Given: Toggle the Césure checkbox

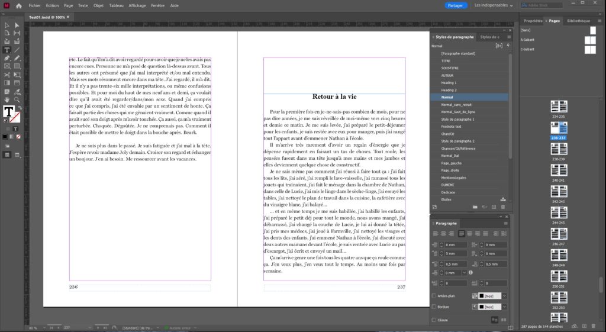Looking at the screenshot, I should (x=434, y=319).
